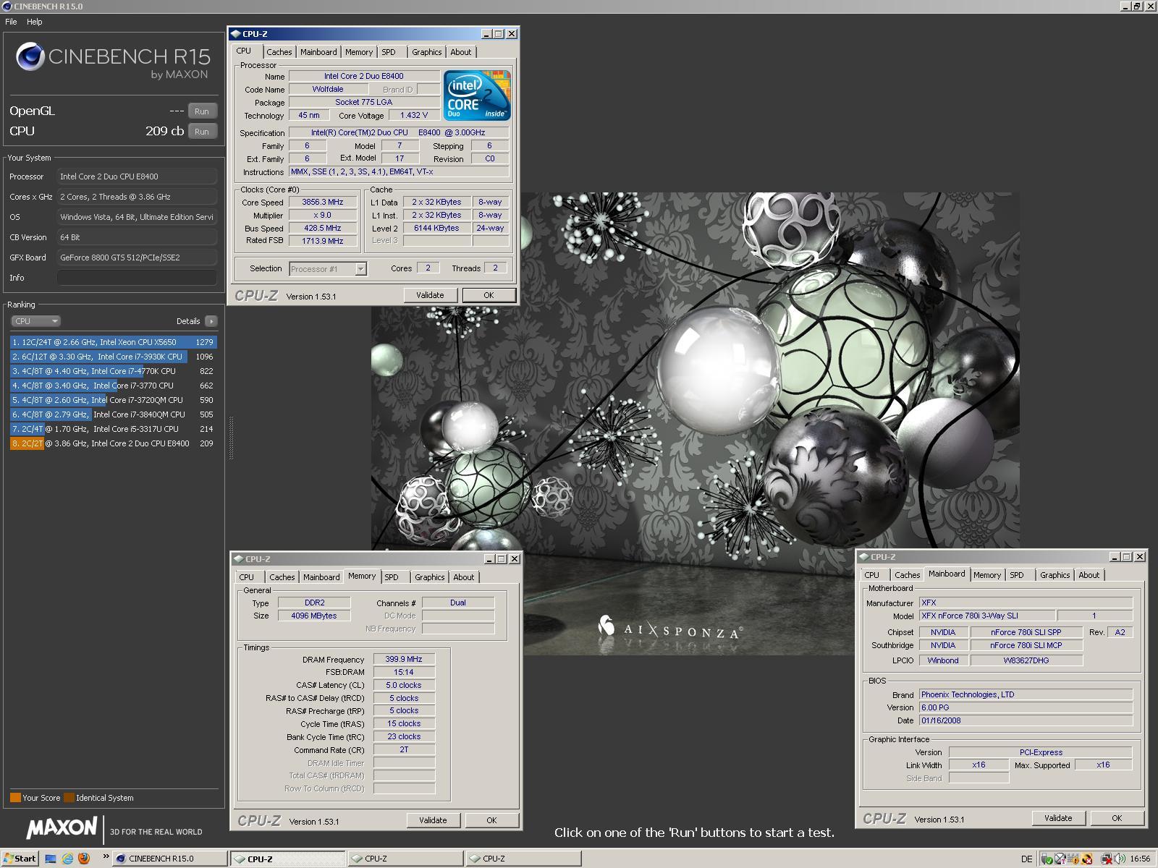1158x868 pixels.
Task: Click the rendered Cinebench scene image
Action: 695,424
